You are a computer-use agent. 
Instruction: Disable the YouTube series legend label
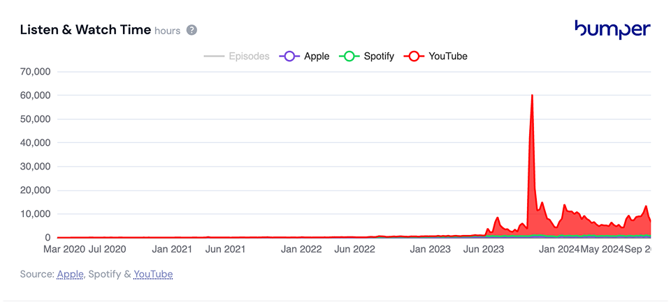click(x=447, y=56)
